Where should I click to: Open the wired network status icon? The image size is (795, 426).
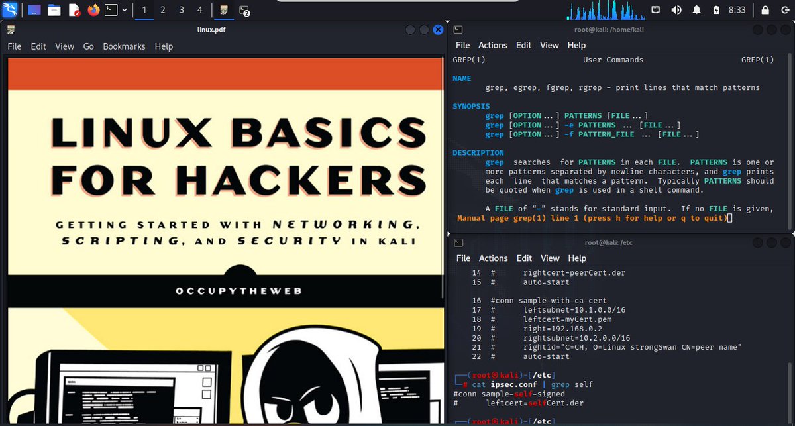point(656,10)
